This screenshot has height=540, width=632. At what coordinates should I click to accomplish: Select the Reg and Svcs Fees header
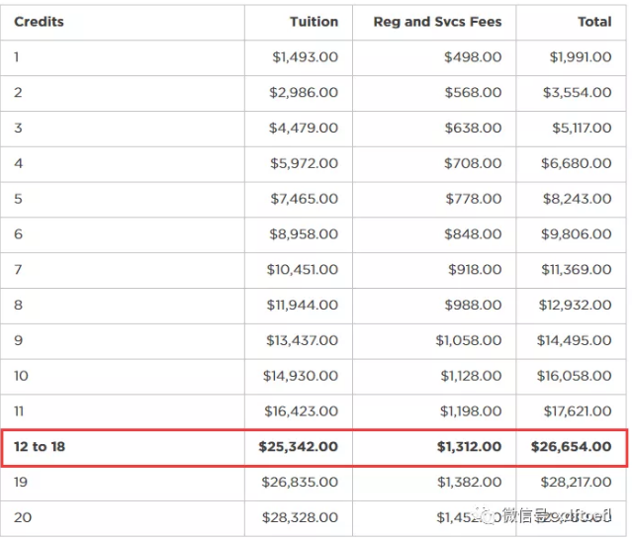click(x=437, y=22)
